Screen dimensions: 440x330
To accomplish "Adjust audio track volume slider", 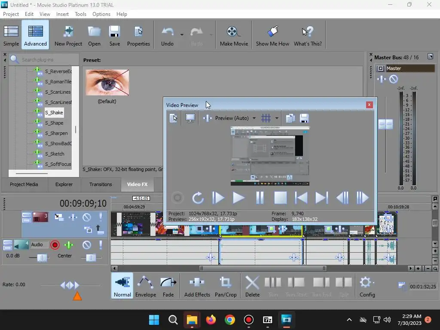I will 42,258.
